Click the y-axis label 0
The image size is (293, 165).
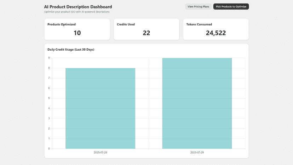[x=49, y=149]
